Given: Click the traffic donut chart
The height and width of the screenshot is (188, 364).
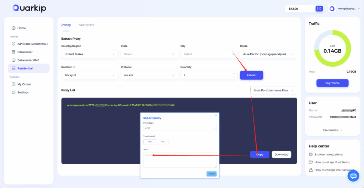Looking at the screenshot, I should [332, 48].
